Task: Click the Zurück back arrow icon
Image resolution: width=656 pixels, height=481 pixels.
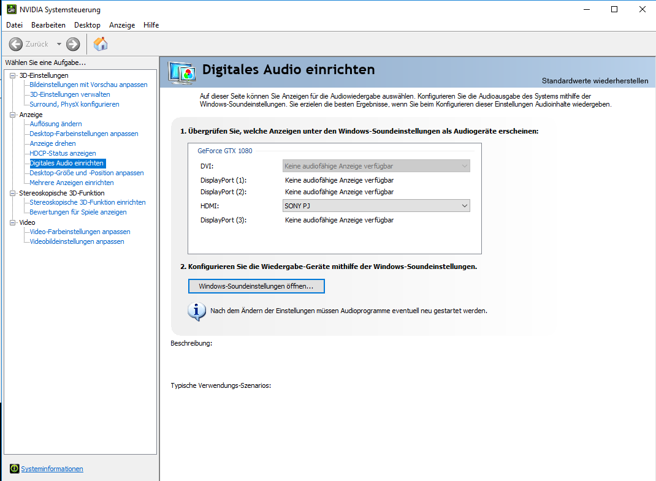Action: [x=16, y=44]
